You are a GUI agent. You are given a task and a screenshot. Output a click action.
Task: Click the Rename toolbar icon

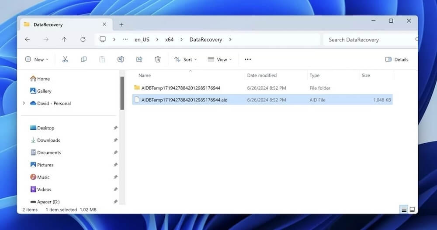pos(121,59)
